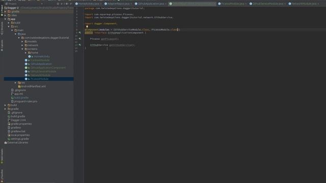Switch to the NetworkModule.java tab

click(304, 4)
